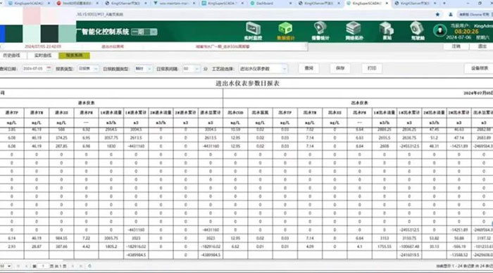The height and width of the screenshot is (273, 493).
Task: Open the 工艺段选择 process section dropdown
Action: 263,68
